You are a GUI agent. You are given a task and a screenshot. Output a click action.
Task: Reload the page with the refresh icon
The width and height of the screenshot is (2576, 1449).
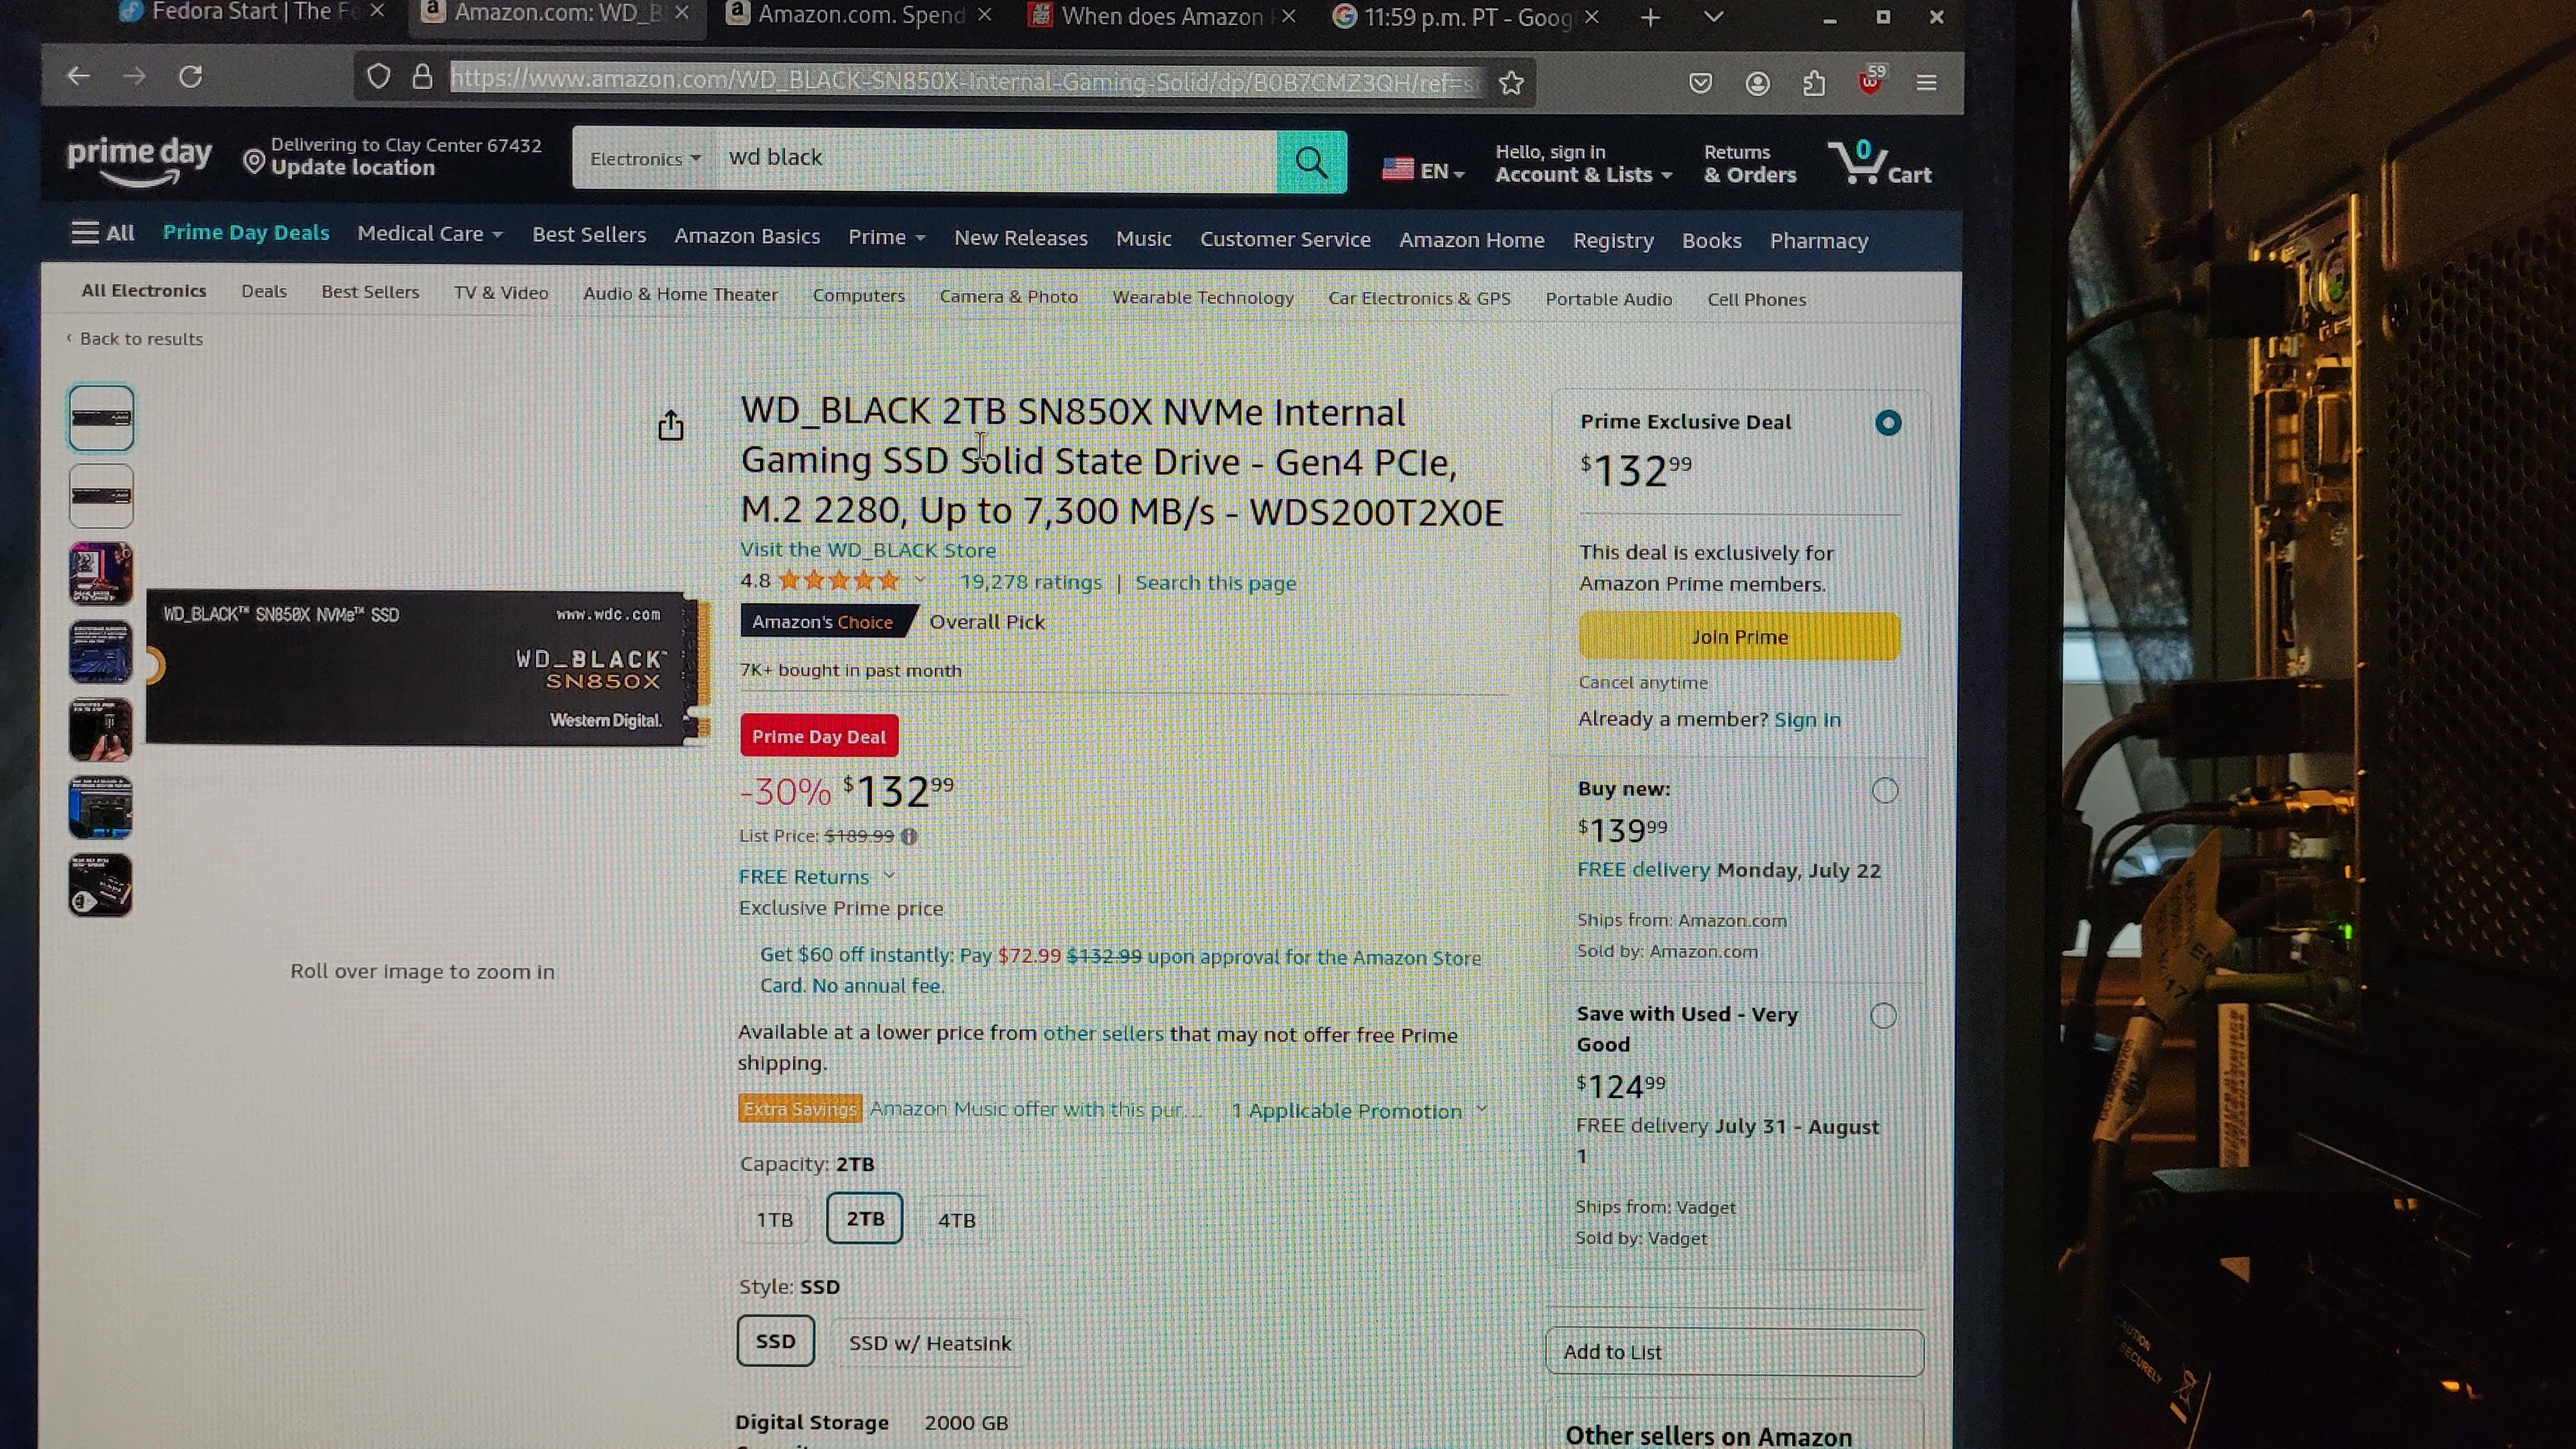190,77
